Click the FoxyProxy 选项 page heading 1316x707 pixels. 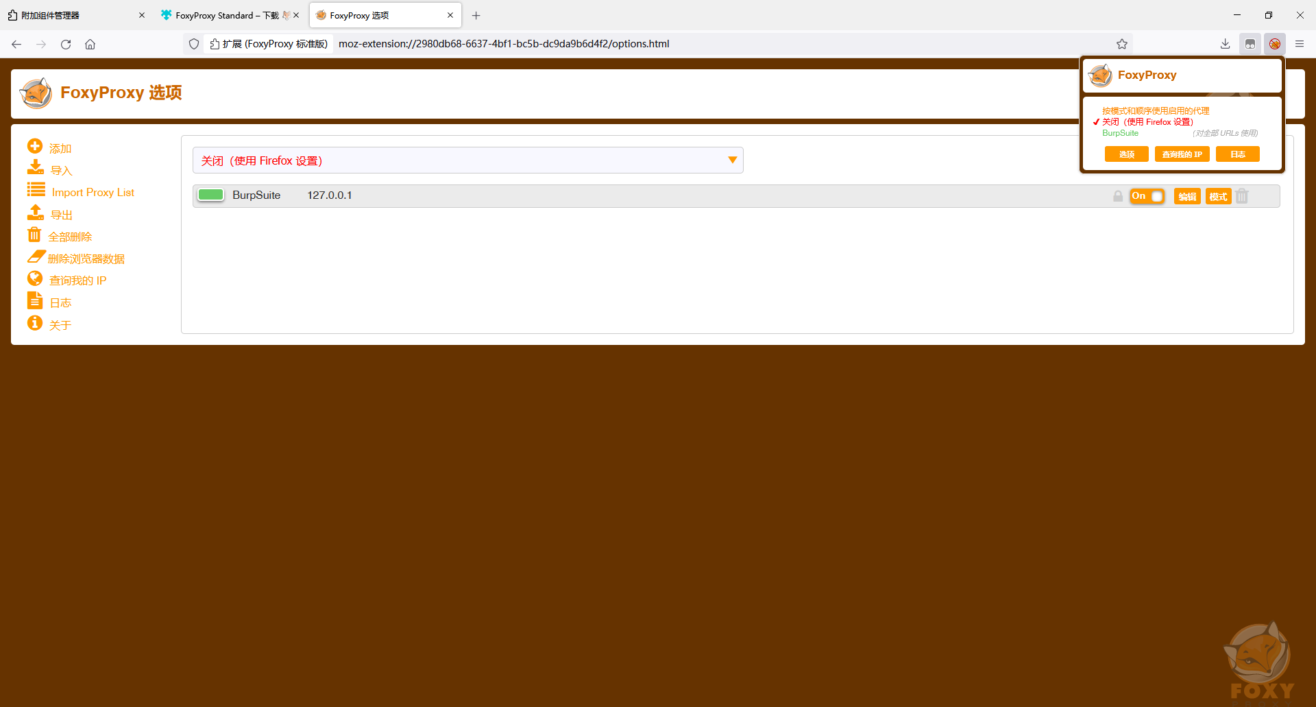(x=121, y=93)
